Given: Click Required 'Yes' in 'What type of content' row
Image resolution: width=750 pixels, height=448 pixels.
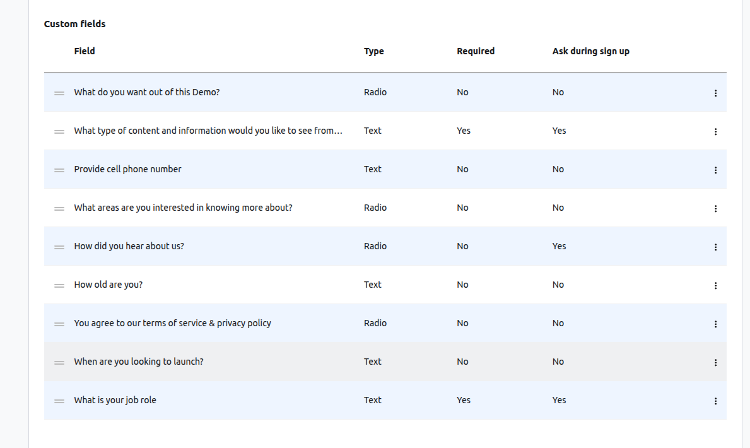Looking at the screenshot, I should tap(464, 131).
